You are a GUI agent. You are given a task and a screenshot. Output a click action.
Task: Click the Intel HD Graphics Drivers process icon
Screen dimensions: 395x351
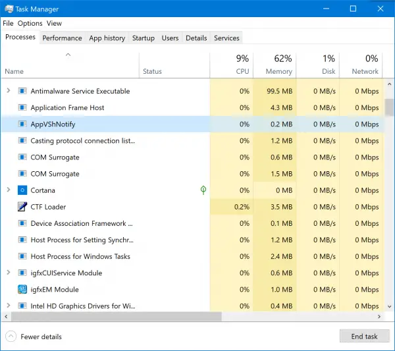pos(22,306)
